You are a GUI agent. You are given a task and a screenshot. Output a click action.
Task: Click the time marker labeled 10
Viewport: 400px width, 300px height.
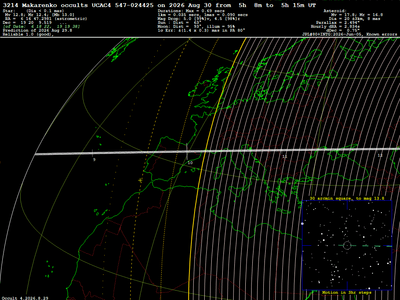click(x=190, y=162)
